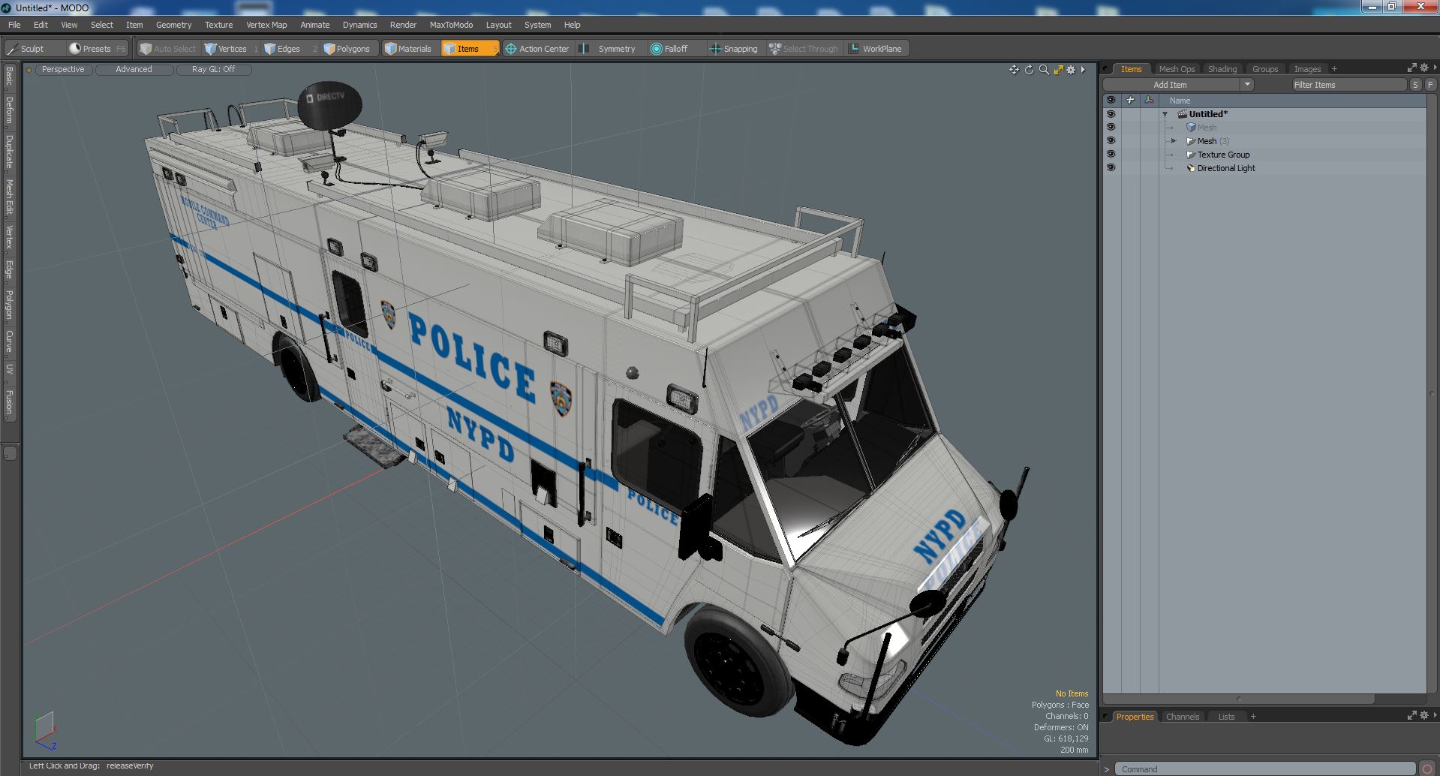This screenshot has width=1440, height=776.
Task: Open the Polygon sidebar tab
Action: point(10,305)
